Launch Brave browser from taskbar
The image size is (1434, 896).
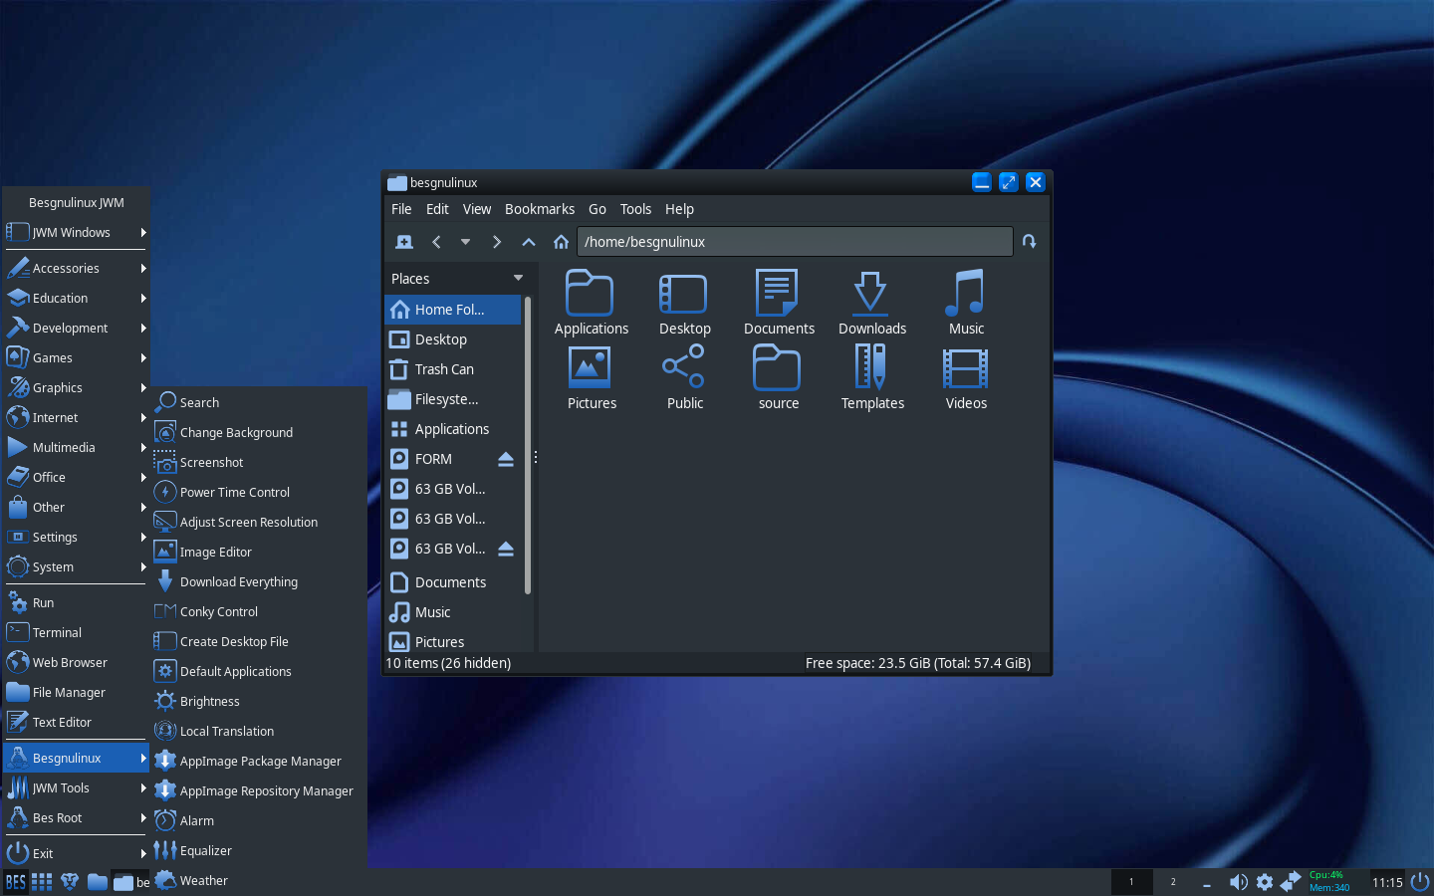click(x=70, y=882)
